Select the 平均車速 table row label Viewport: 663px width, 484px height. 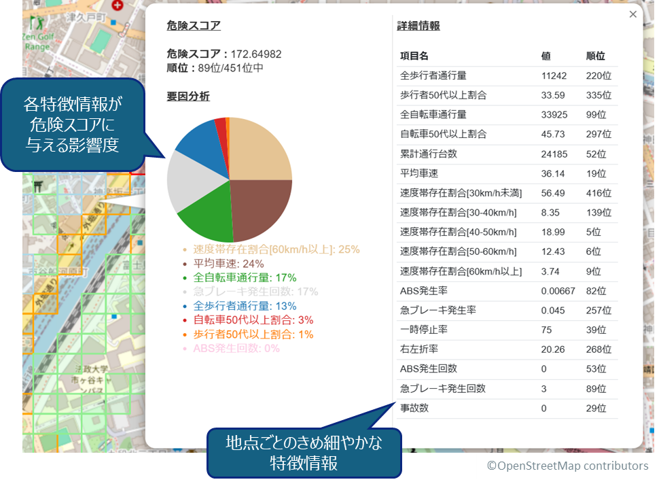tap(419, 173)
